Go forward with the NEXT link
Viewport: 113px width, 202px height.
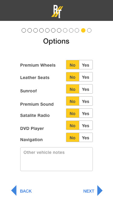pos(89,191)
